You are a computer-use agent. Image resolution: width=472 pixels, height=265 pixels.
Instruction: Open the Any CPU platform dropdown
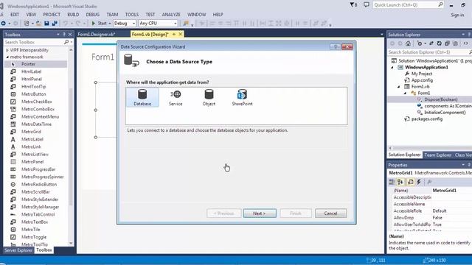click(x=158, y=23)
